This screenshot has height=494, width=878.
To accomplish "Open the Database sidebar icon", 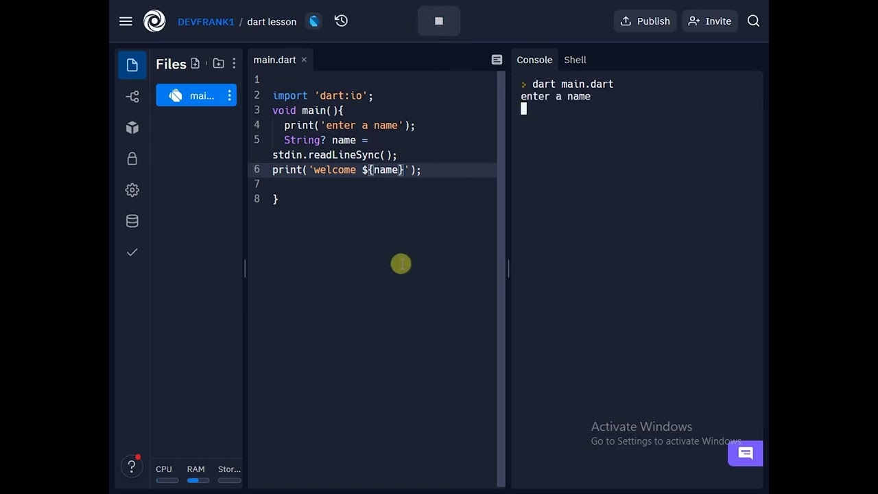I will 132,221.
